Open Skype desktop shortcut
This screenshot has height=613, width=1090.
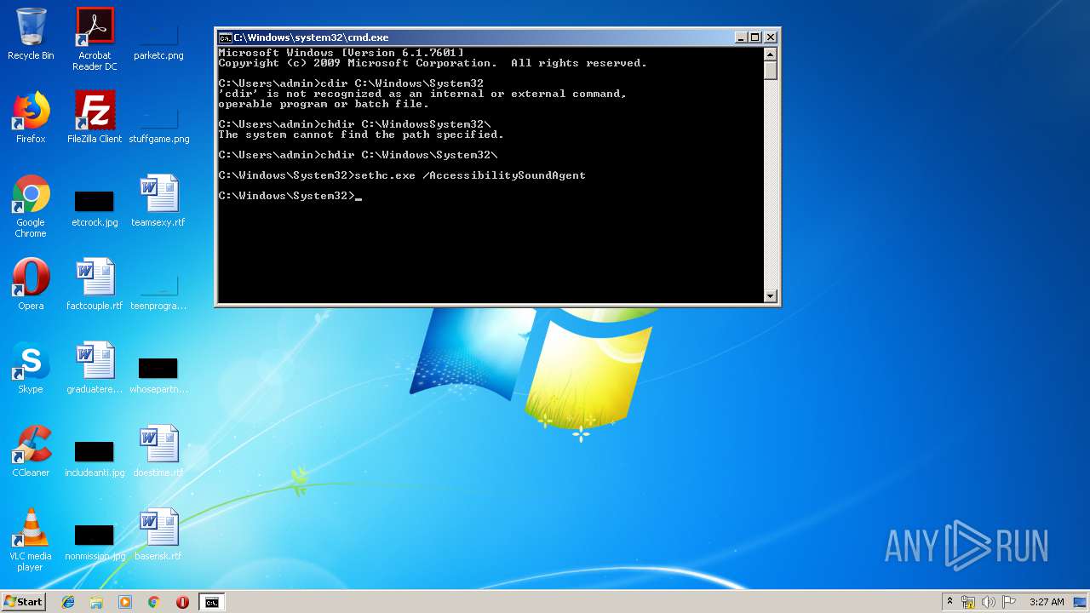[x=31, y=368]
